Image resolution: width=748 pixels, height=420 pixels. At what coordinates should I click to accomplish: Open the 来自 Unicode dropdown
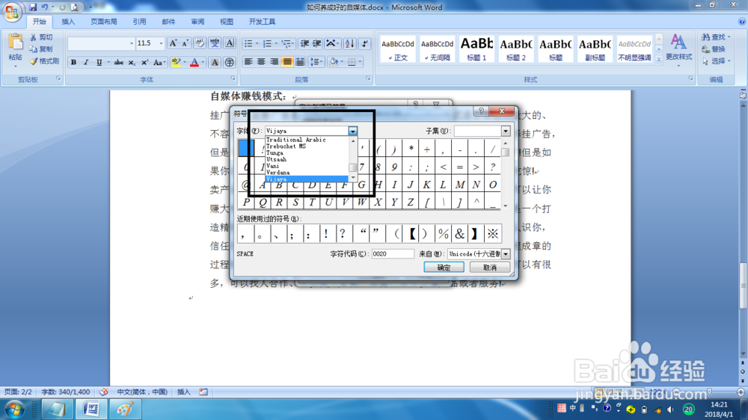tap(506, 254)
